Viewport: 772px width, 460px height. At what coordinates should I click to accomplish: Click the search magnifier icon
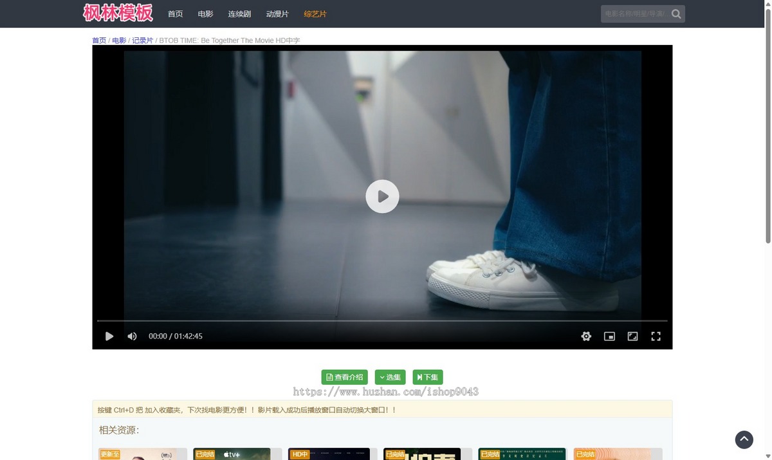pyautogui.click(x=676, y=14)
